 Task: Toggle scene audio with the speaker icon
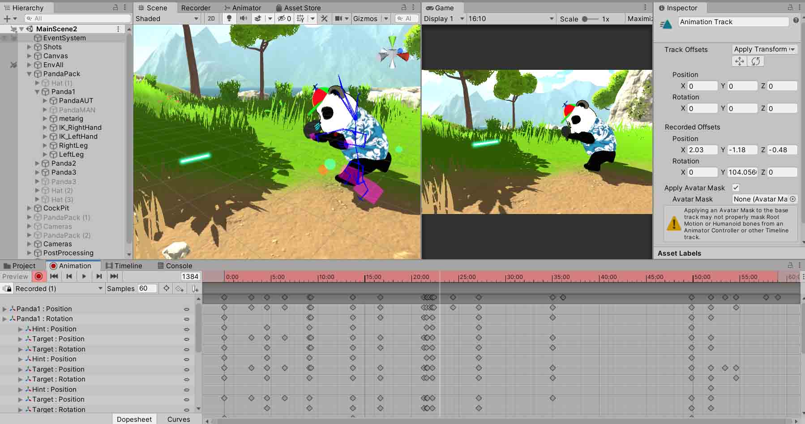point(243,18)
